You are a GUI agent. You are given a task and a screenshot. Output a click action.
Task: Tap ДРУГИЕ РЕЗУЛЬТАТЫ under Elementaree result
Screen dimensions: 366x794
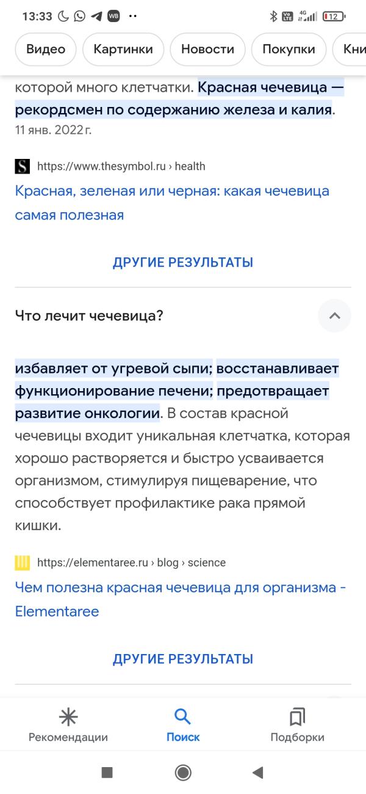pos(183,659)
